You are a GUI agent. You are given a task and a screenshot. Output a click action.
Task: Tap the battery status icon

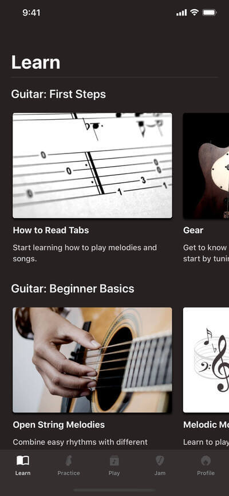click(x=209, y=13)
